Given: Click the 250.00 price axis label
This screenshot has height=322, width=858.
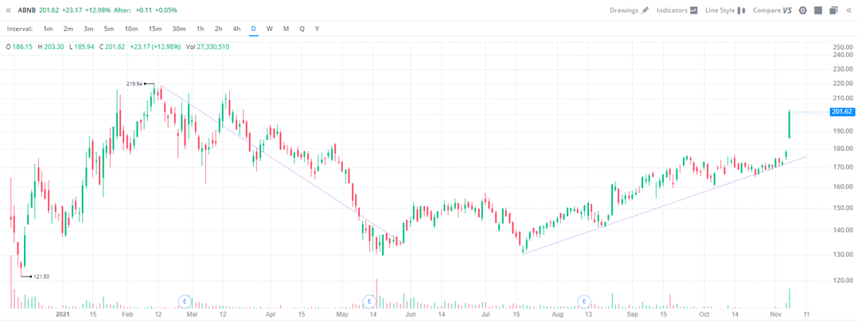Looking at the screenshot, I should 843,48.
